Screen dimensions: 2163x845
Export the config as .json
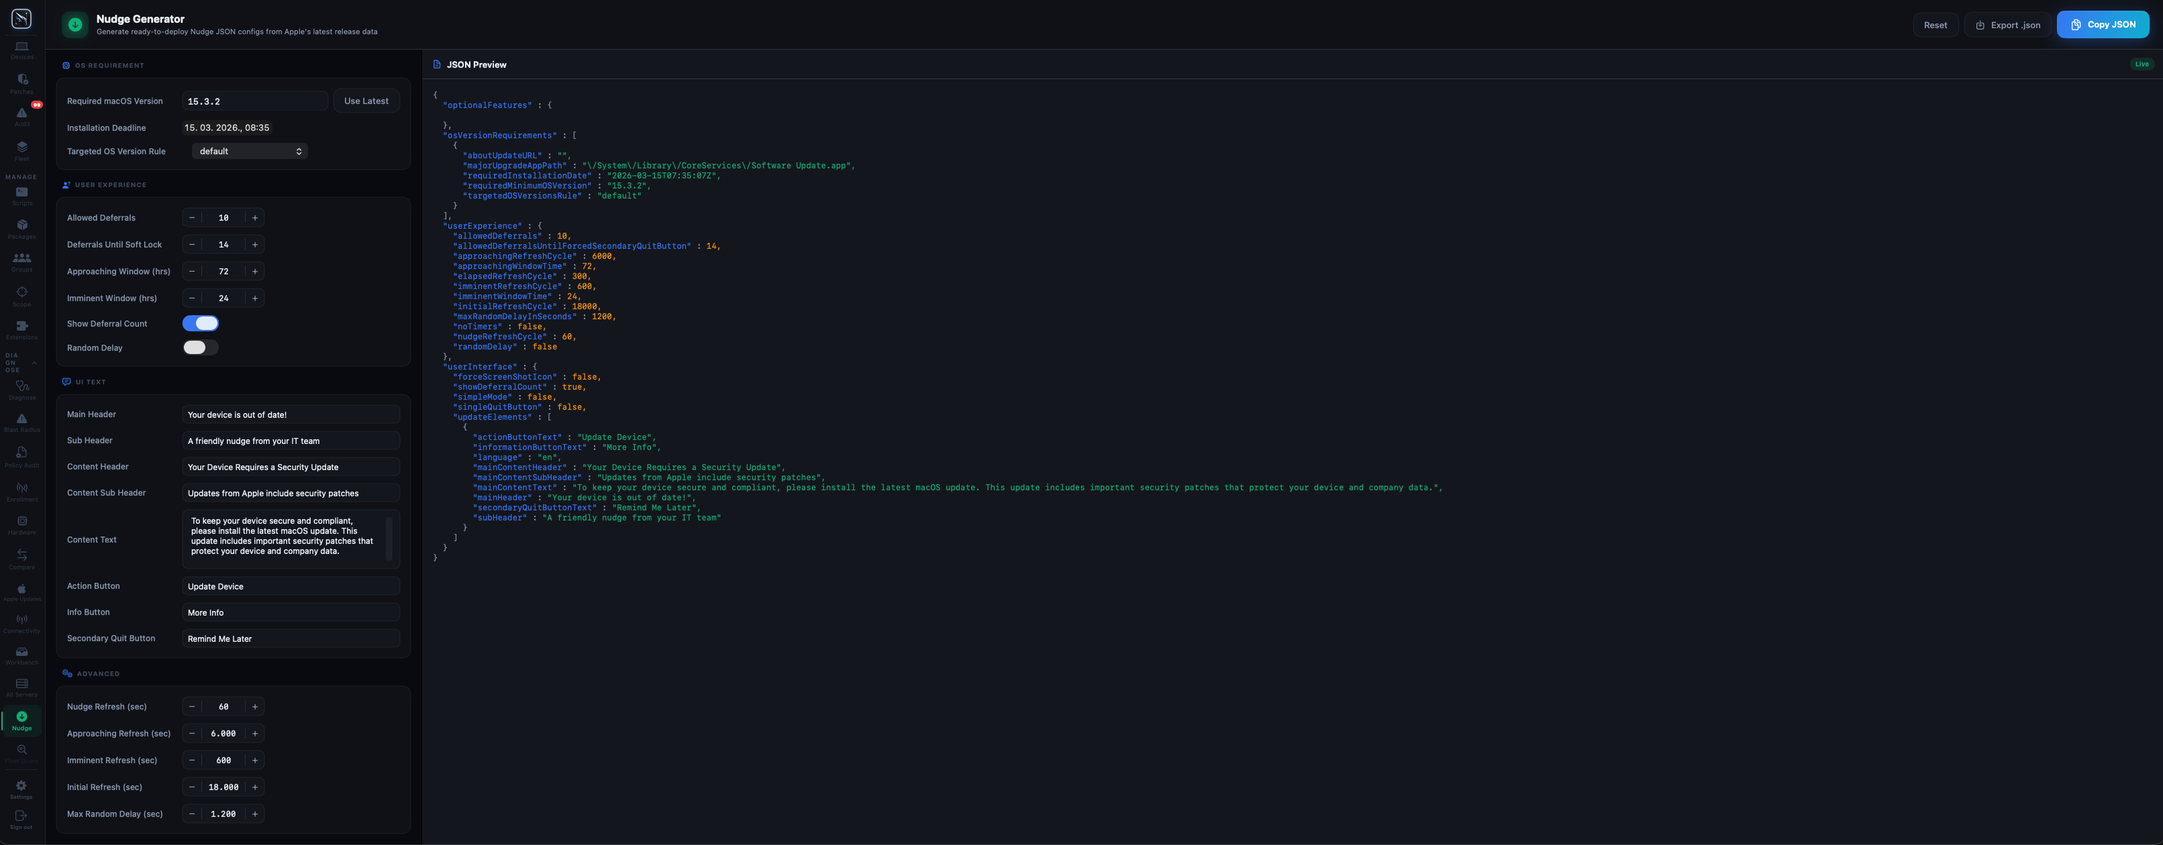2007,25
